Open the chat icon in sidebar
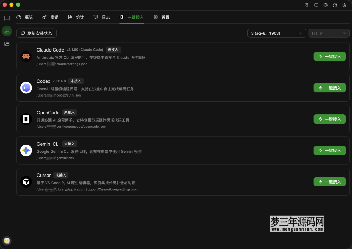This screenshot has height=249, width=352. 7,18
